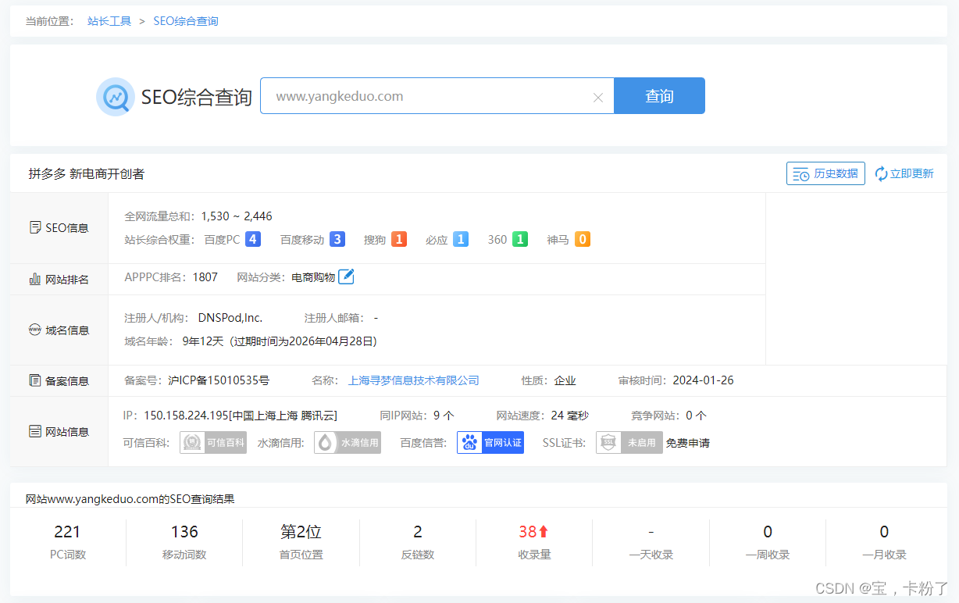
Task: Click the 网站信息 list icon
Action: click(x=35, y=431)
